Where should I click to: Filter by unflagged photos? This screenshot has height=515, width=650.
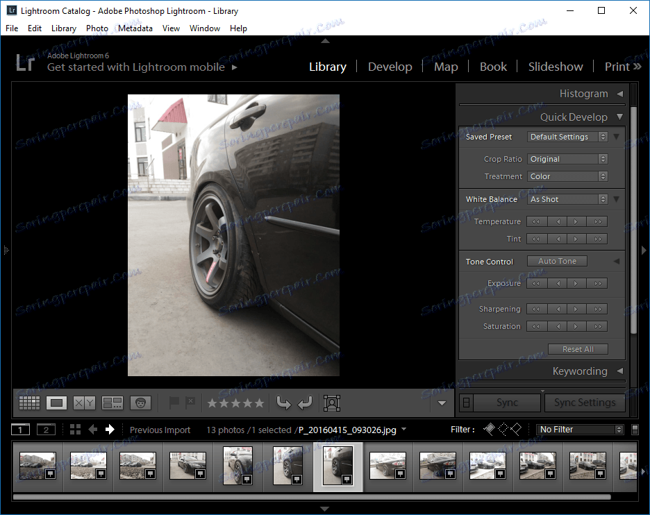(503, 429)
